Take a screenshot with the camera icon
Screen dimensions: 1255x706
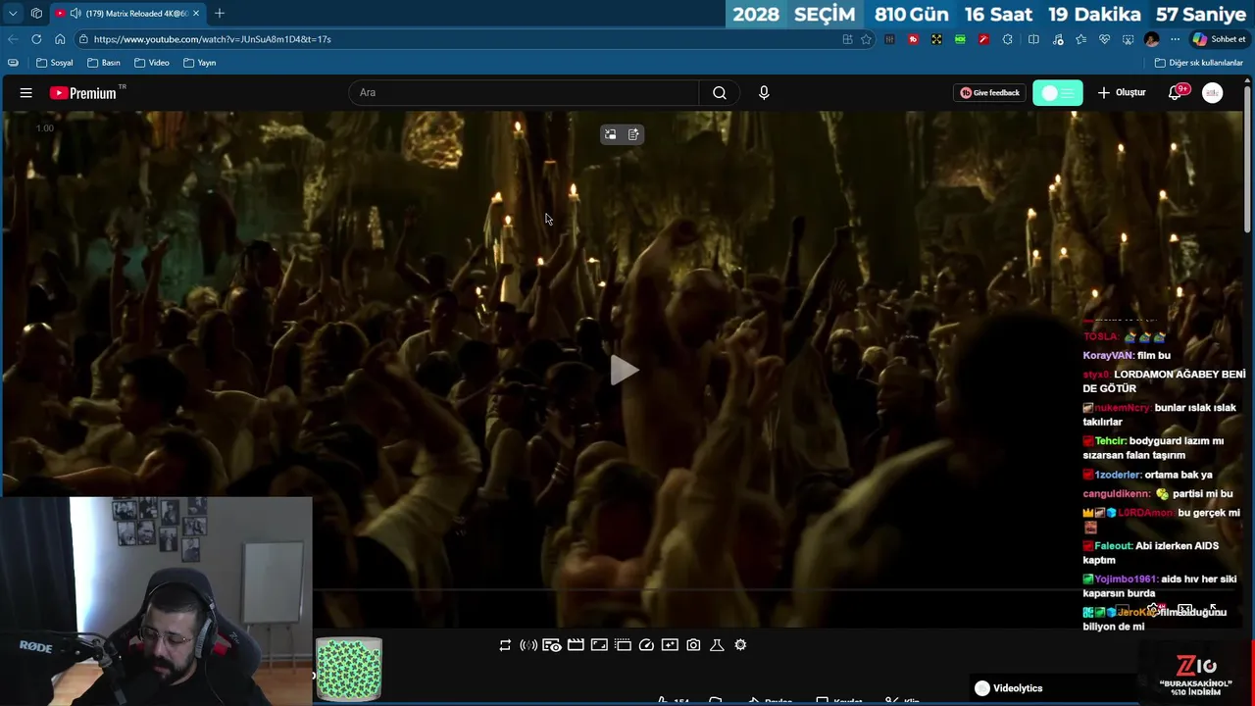693,644
